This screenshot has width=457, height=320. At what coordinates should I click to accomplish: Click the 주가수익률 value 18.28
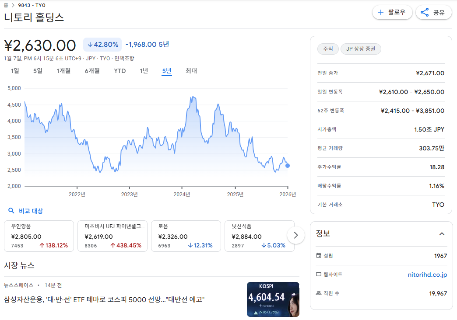(437, 167)
